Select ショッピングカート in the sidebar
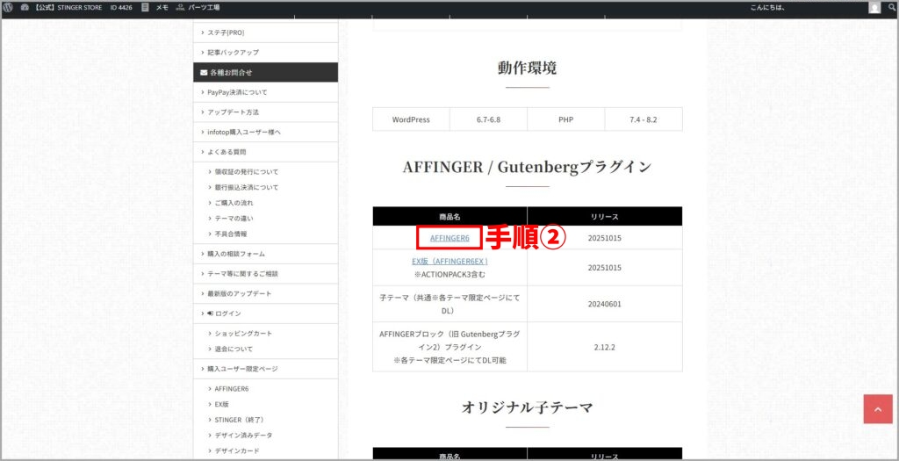The height and width of the screenshot is (461, 899). tap(243, 334)
